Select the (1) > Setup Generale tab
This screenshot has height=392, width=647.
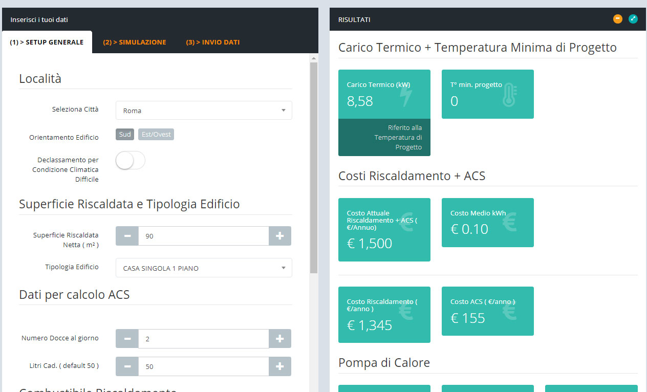(47, 42)
